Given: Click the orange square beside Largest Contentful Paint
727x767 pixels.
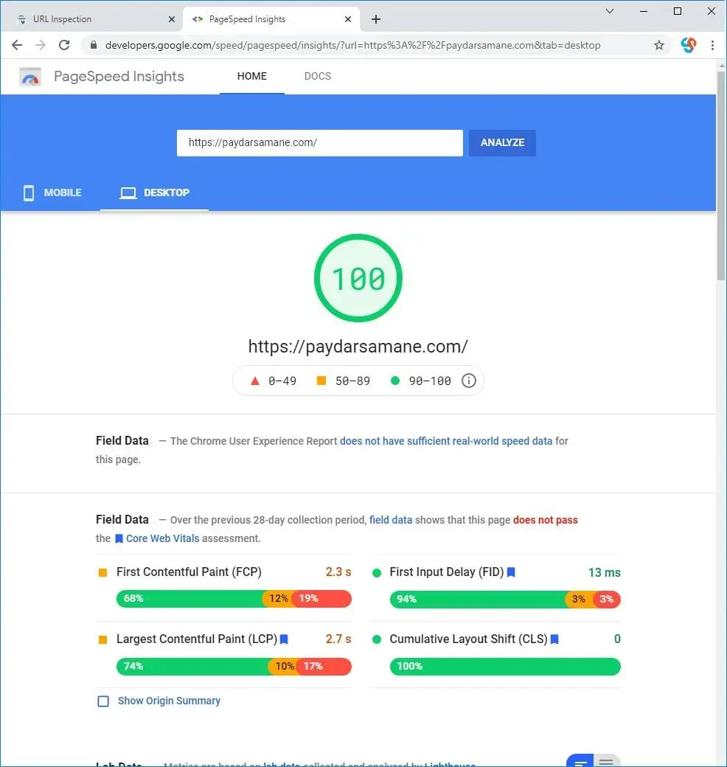Looking at the screenshot, I should click(x=102, y=639).
